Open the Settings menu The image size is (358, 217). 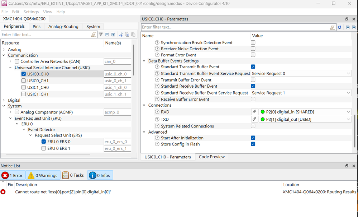[31, 11]
